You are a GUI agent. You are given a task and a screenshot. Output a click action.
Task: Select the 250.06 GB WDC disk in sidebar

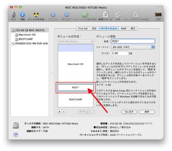point(30,30)
